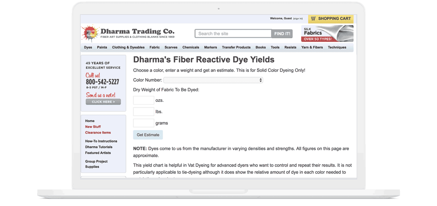Open the Chemicals menu
The width and height of the screenshot is (437, 206).
191,47
